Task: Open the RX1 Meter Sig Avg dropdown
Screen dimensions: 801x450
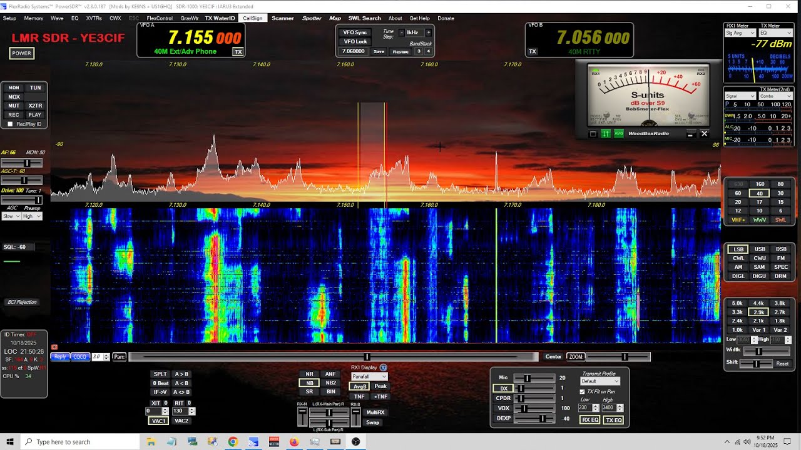Action: click(x=740, y=32)
